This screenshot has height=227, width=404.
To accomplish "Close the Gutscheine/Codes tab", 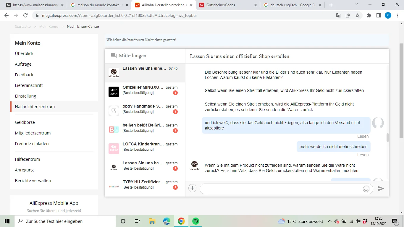I will [x=255, y=5].
